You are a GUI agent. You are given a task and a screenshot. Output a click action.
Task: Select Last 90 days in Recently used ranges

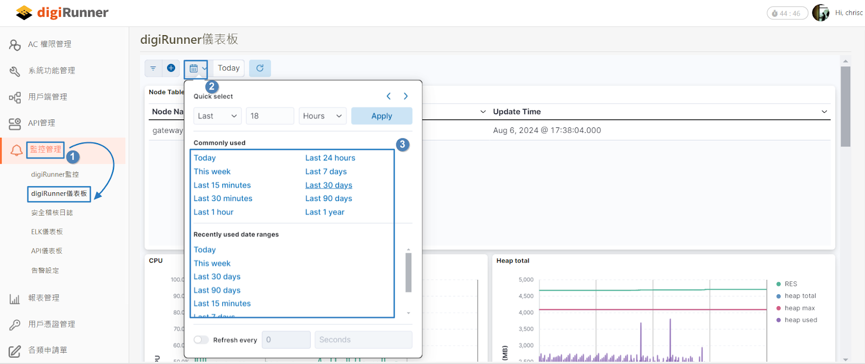(x=217, y=290)
